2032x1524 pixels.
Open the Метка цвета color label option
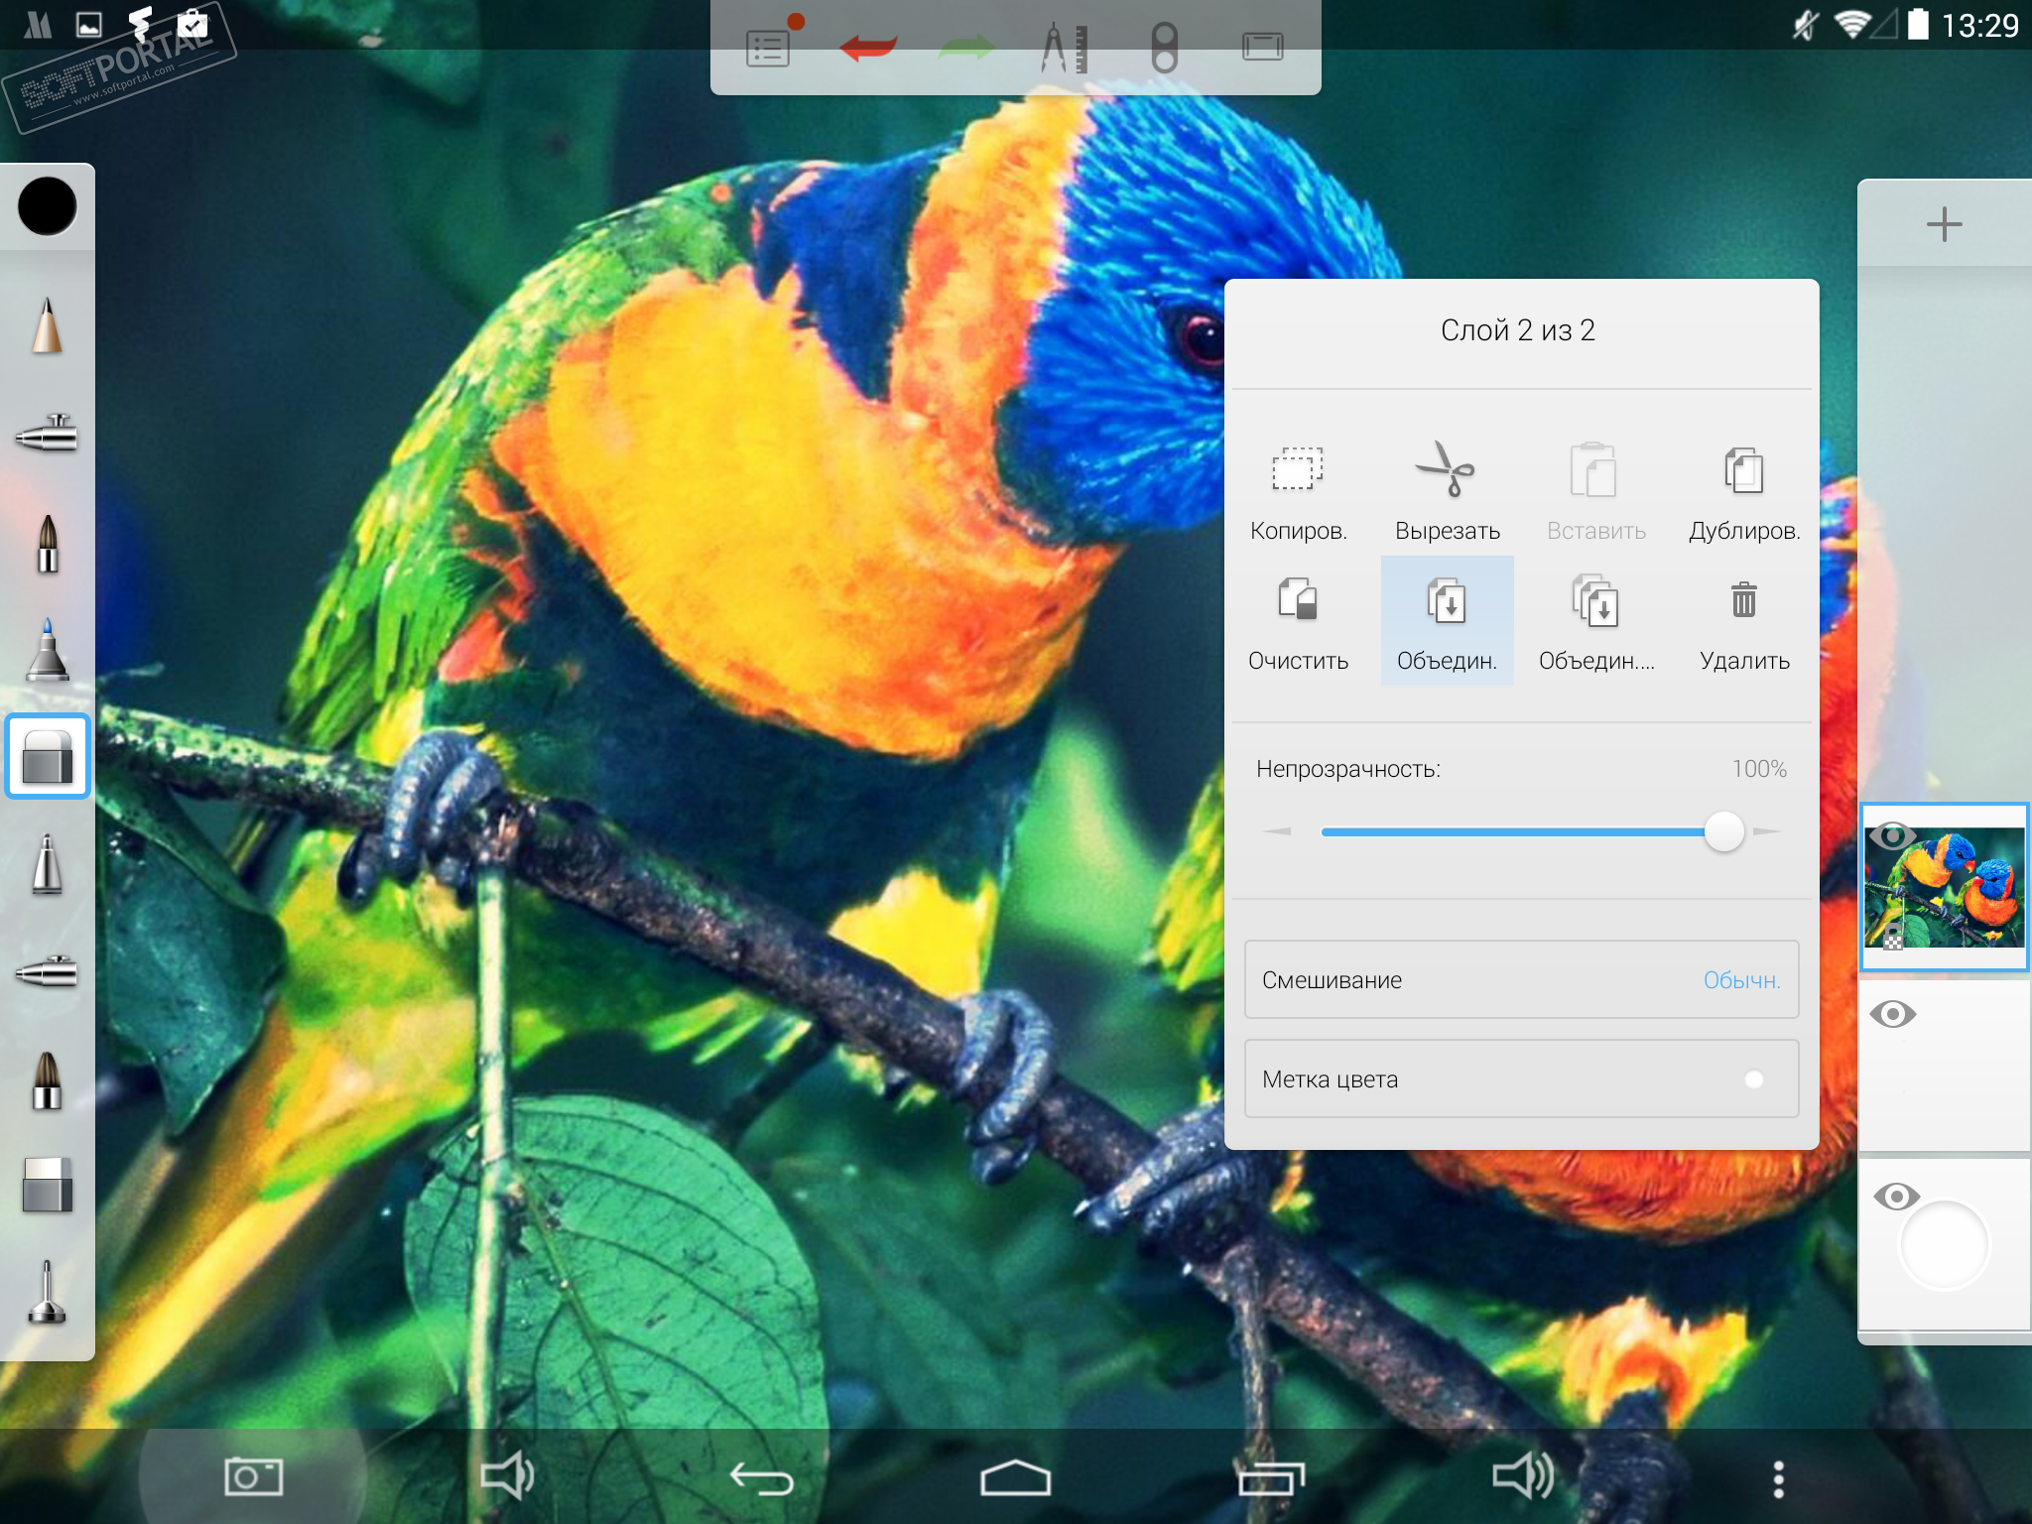tap(1521, 1079)
